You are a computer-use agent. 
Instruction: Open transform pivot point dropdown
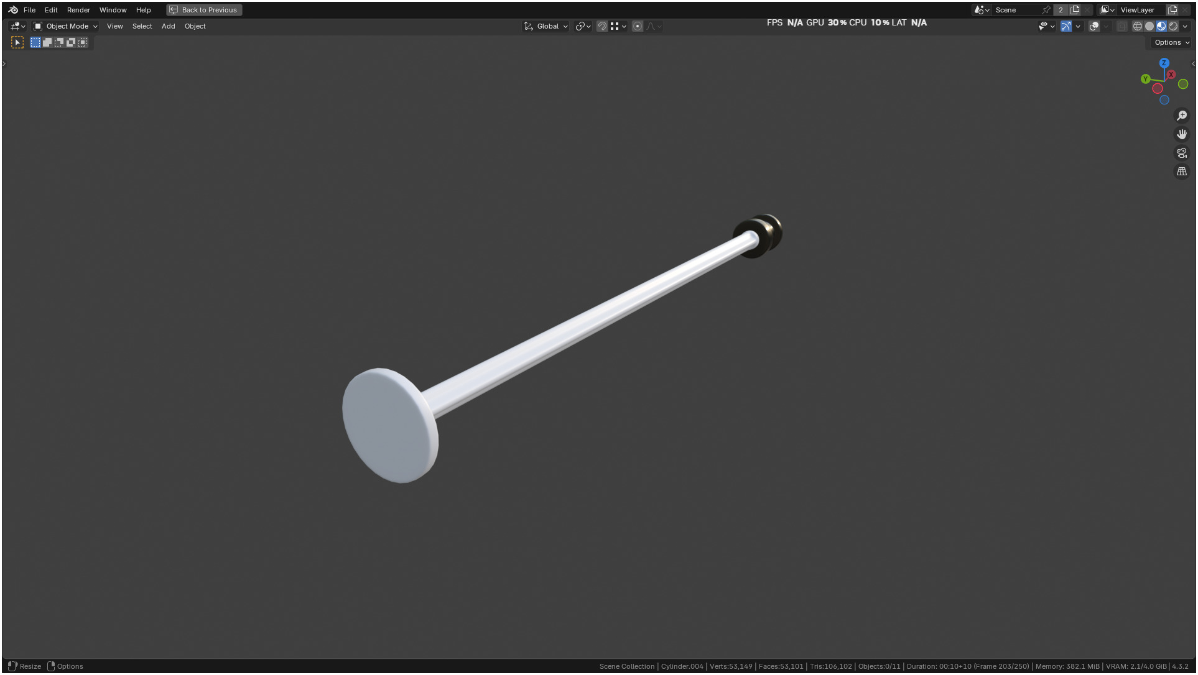point(583,26)
